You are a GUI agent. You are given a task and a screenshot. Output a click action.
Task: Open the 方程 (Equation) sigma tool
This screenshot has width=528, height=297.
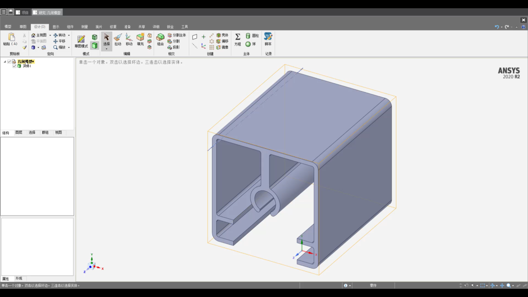pos(238,40)
